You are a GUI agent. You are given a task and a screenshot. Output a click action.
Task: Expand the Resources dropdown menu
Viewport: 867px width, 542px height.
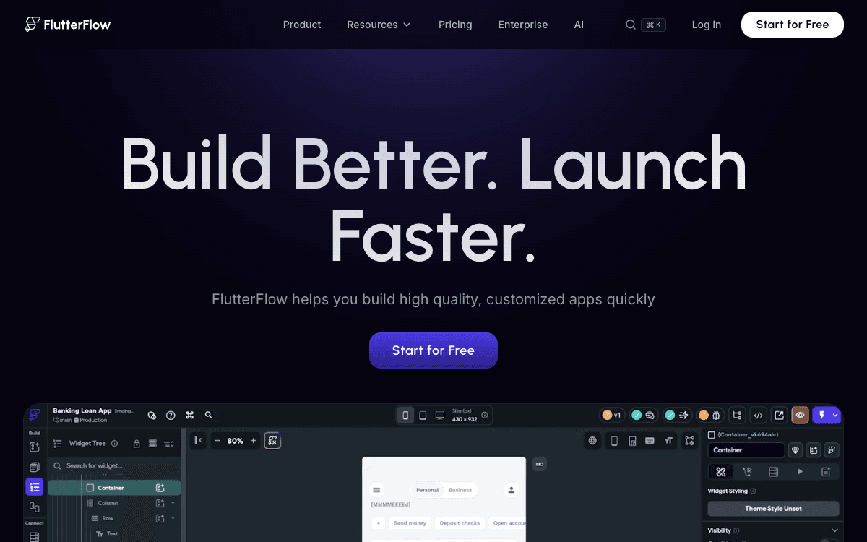379,25
